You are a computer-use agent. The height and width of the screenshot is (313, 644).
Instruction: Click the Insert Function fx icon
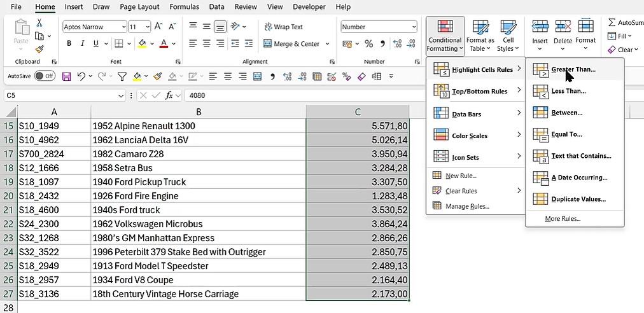click(x=169, y=95)
